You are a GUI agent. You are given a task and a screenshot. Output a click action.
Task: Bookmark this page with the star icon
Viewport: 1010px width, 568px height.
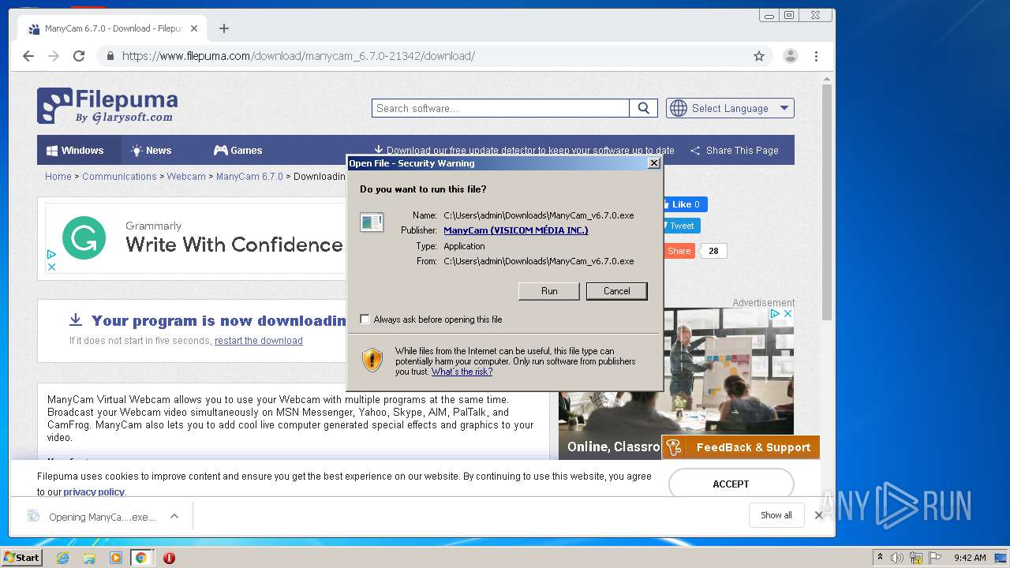[759, 56]
